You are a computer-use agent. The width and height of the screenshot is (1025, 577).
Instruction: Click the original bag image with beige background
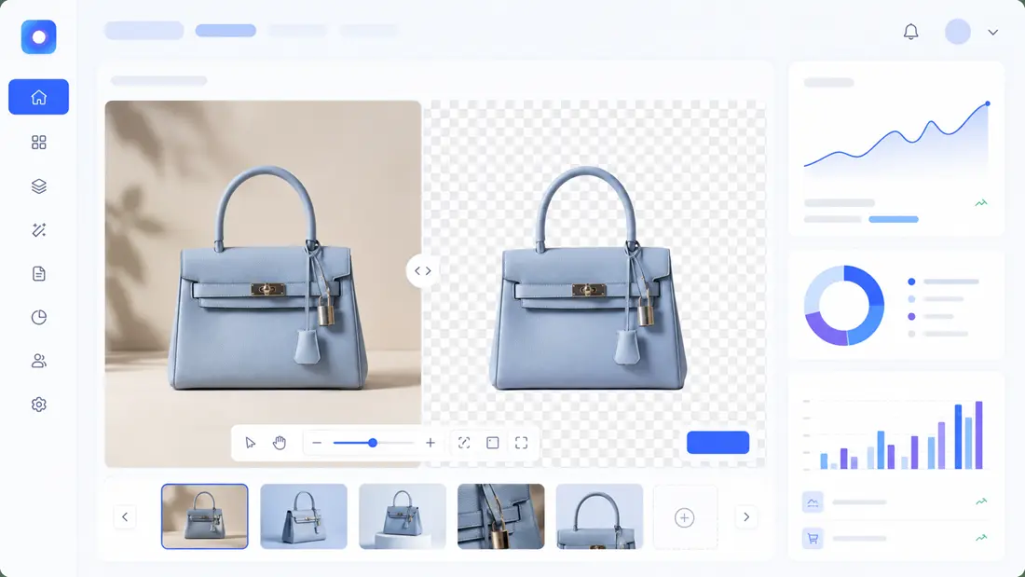(263, 283)
